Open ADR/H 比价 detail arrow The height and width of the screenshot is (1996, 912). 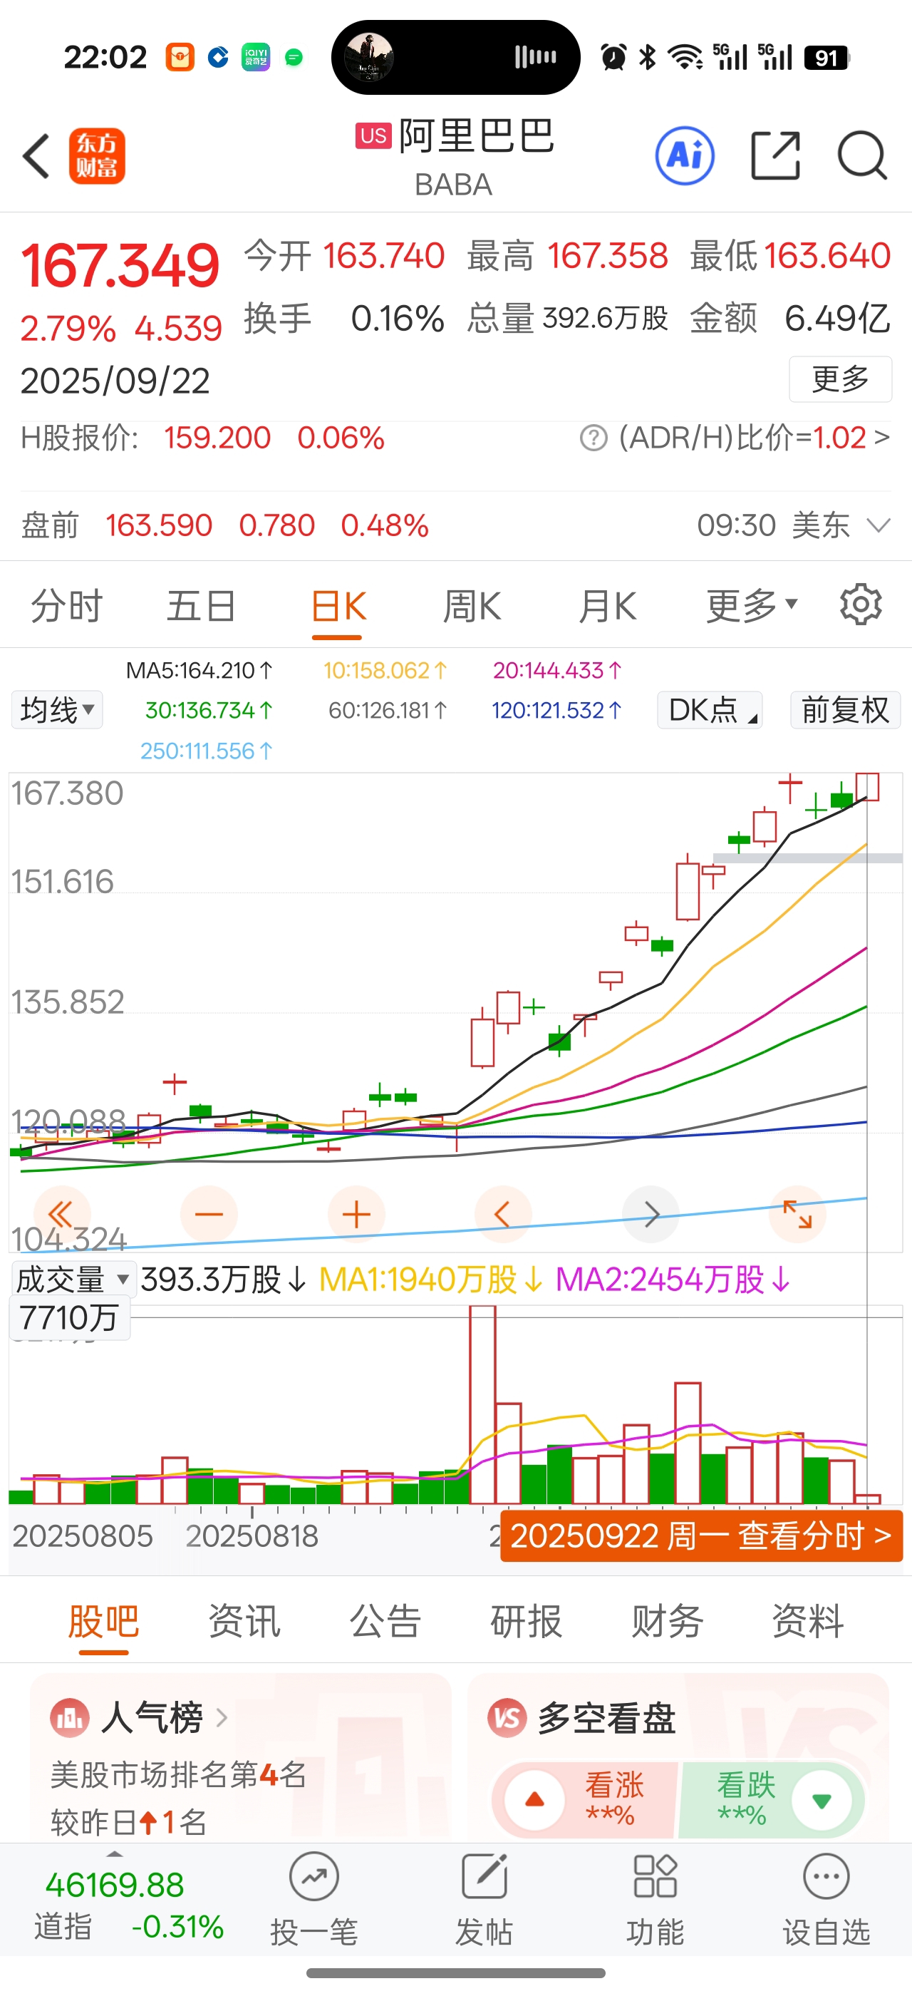(882, 438)
